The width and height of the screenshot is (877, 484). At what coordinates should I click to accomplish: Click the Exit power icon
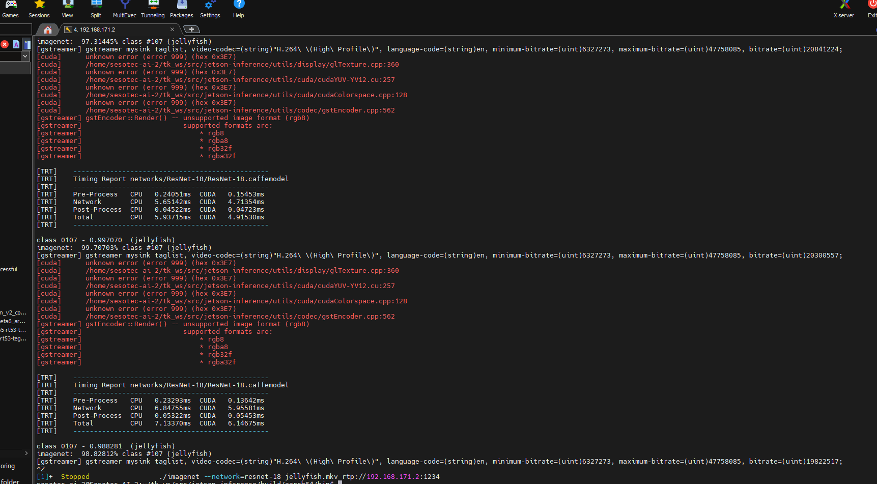pyautogui.click(x=872, y=9)
